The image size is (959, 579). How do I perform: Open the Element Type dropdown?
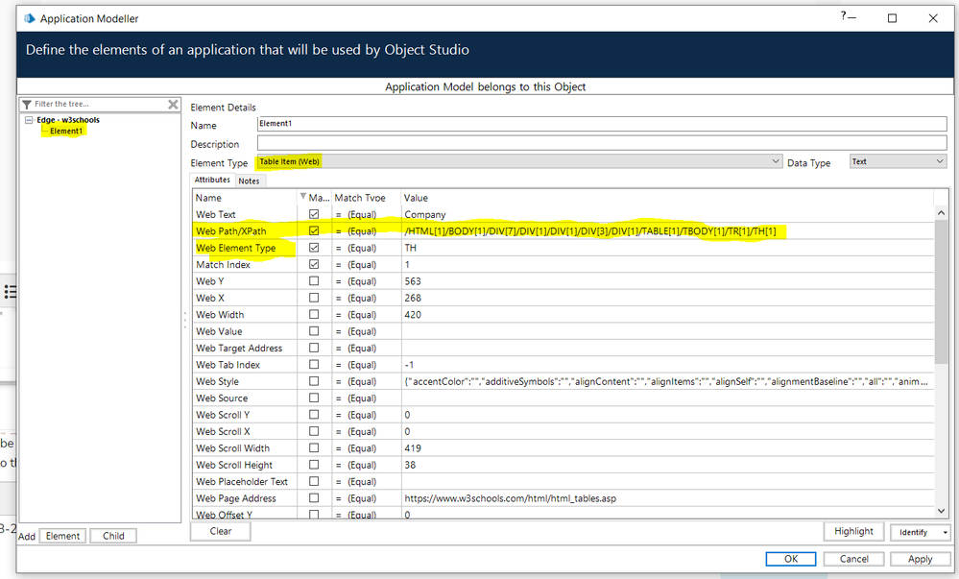776,162
